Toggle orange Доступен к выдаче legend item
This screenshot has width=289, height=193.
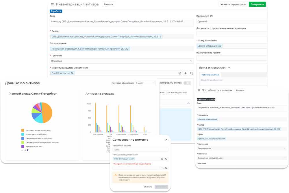23,130
